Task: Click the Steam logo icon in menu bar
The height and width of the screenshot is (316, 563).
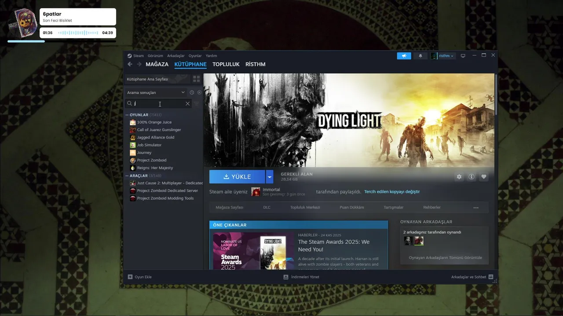Action: point(130,56)
